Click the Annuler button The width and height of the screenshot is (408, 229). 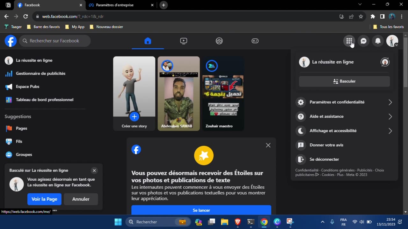point(81,199)
